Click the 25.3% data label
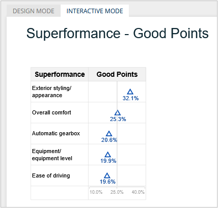218x208 pixels. click(x=118, y=119)
